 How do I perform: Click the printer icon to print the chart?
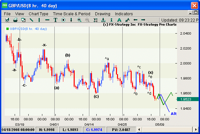pos(15,20)
